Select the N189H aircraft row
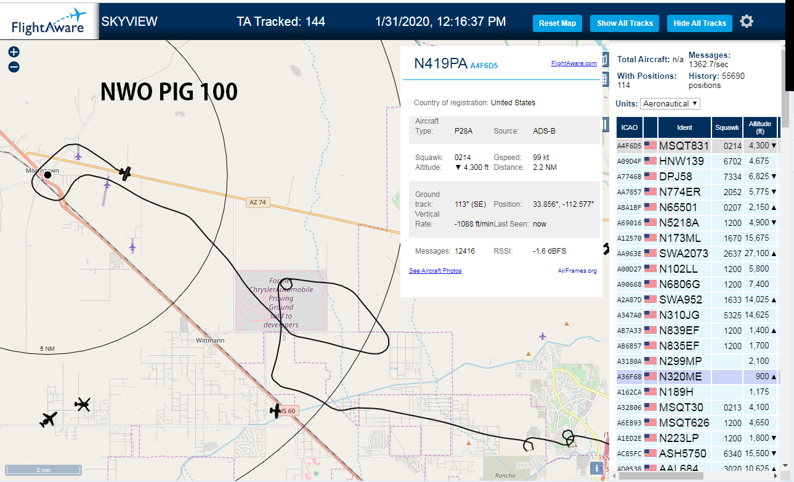 [x=699, y=392]
